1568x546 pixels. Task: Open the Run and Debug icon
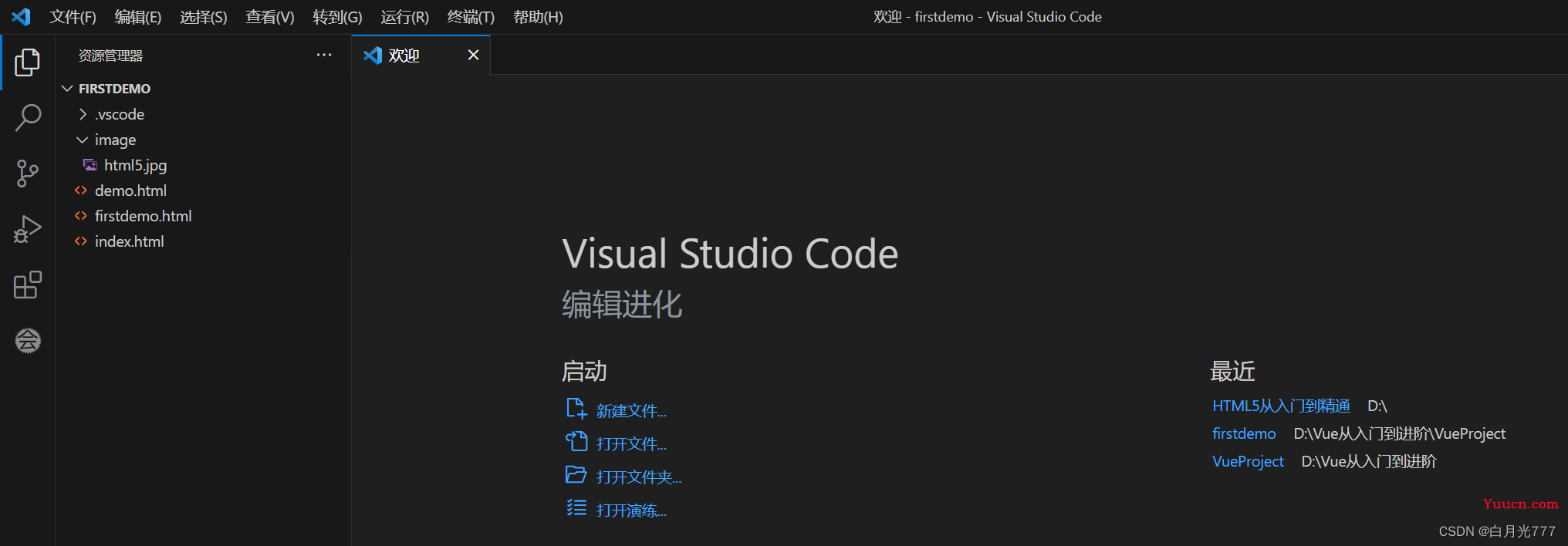pyautogui.click(x=27, y=229)
